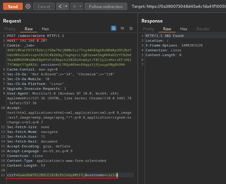226x184 pixels.
Task: Open the Request hamburger menu icon
Action: tap(131, 28)
